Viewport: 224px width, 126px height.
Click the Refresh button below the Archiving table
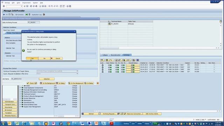(91, 114)
